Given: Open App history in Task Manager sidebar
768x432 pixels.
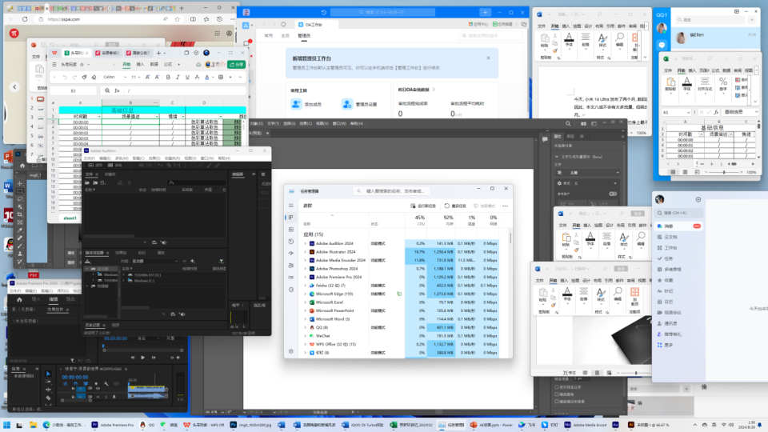Looking at the screenshot, I should tap(291, 242).
